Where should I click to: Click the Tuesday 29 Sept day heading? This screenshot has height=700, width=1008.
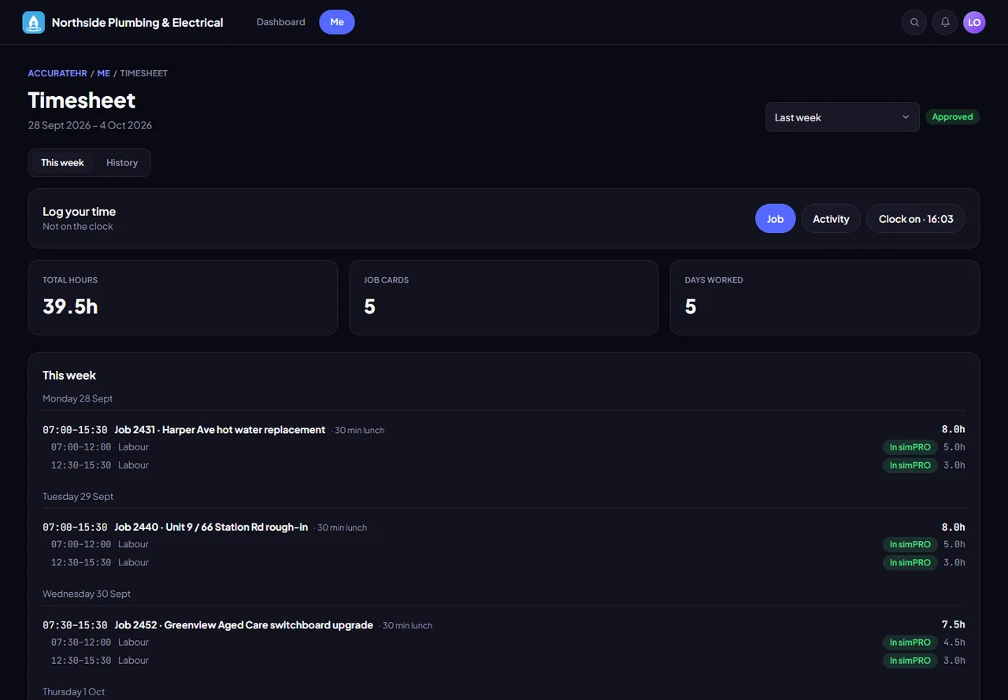(78, 496)
